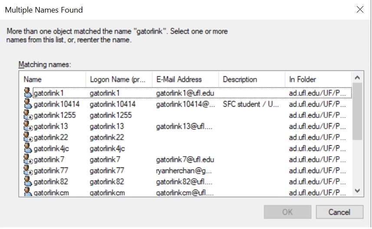Select the gatorlink4jc name entry
The height and width of the screenshot is (229, 372).
[51, 149]
